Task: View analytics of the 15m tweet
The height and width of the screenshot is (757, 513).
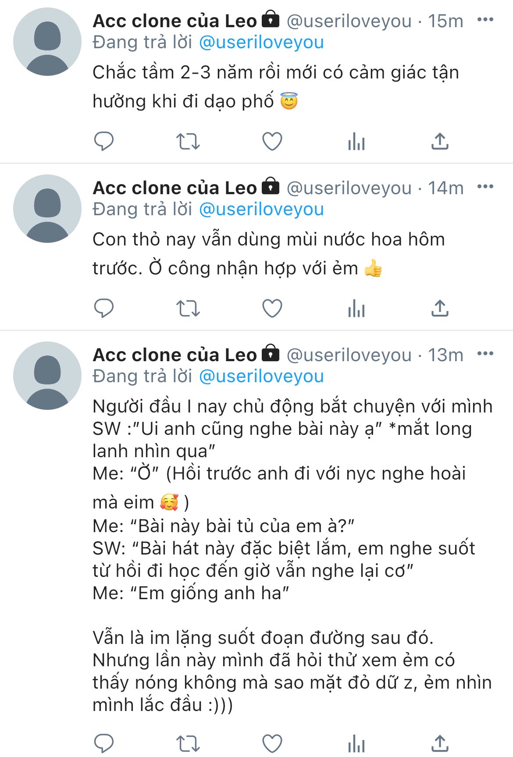Action: 356,142
